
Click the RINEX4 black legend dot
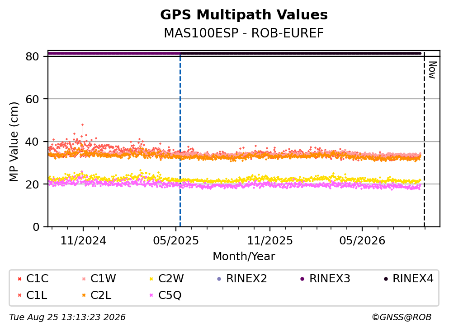click(x=386, y=279)
